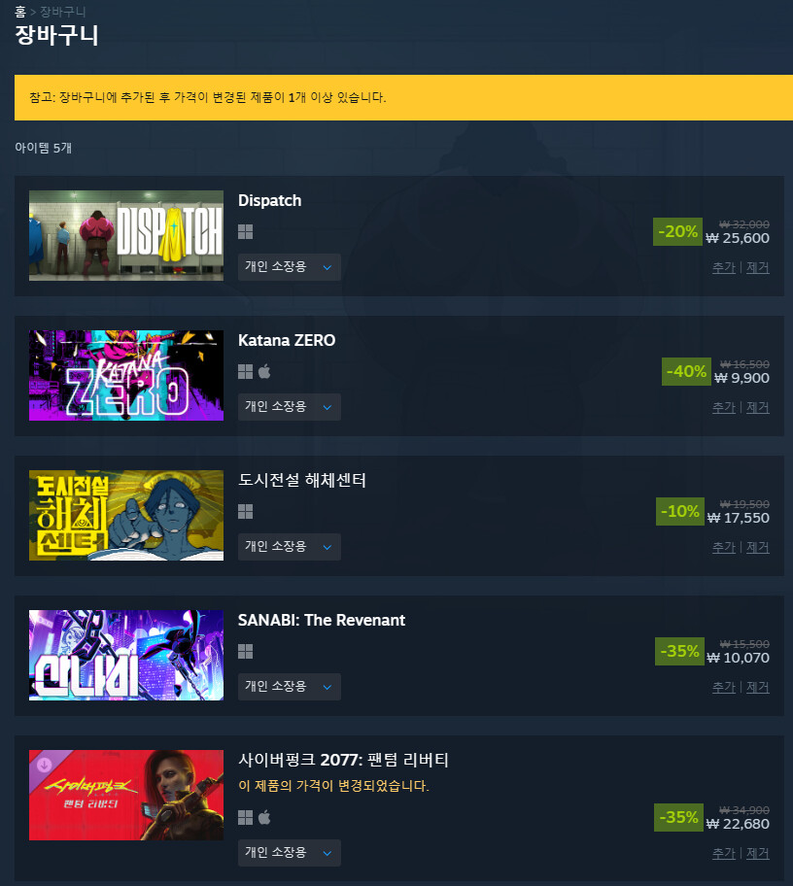Remove 도시전설 해체센터 with 제거
793x886 pixels.
tap(758, 547)
